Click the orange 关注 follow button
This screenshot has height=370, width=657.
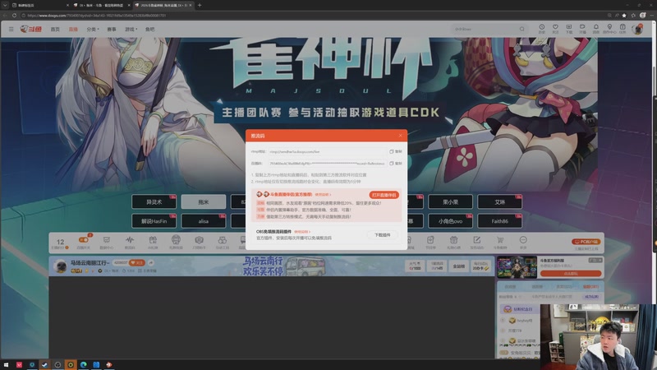(136, 262)
